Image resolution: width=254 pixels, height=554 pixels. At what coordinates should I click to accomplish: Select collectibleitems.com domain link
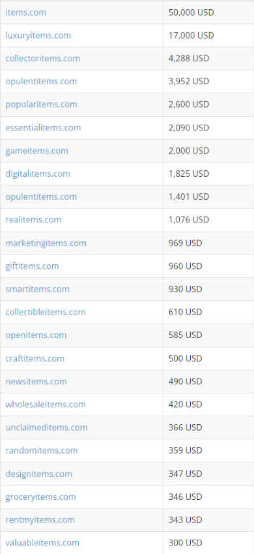(46, 312)
